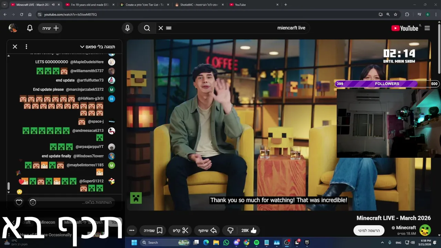Open the create (+) button
This screenshot has width=441, height=248.
(50, 28)
